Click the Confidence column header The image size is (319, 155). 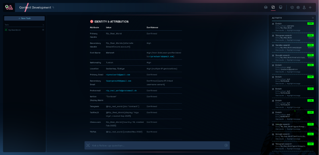pyautogui.click(x=152, y=27)
